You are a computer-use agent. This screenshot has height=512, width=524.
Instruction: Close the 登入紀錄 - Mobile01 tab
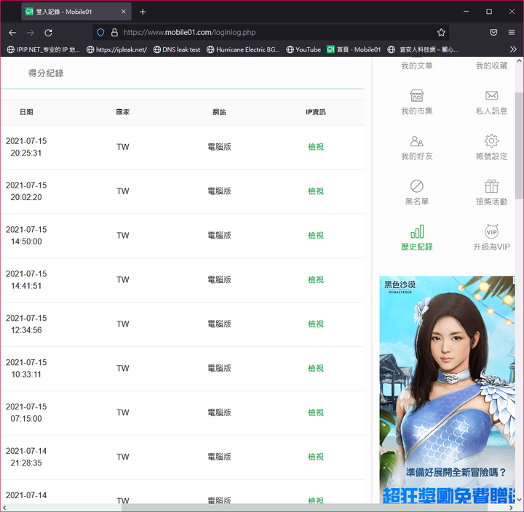point(123,12)
